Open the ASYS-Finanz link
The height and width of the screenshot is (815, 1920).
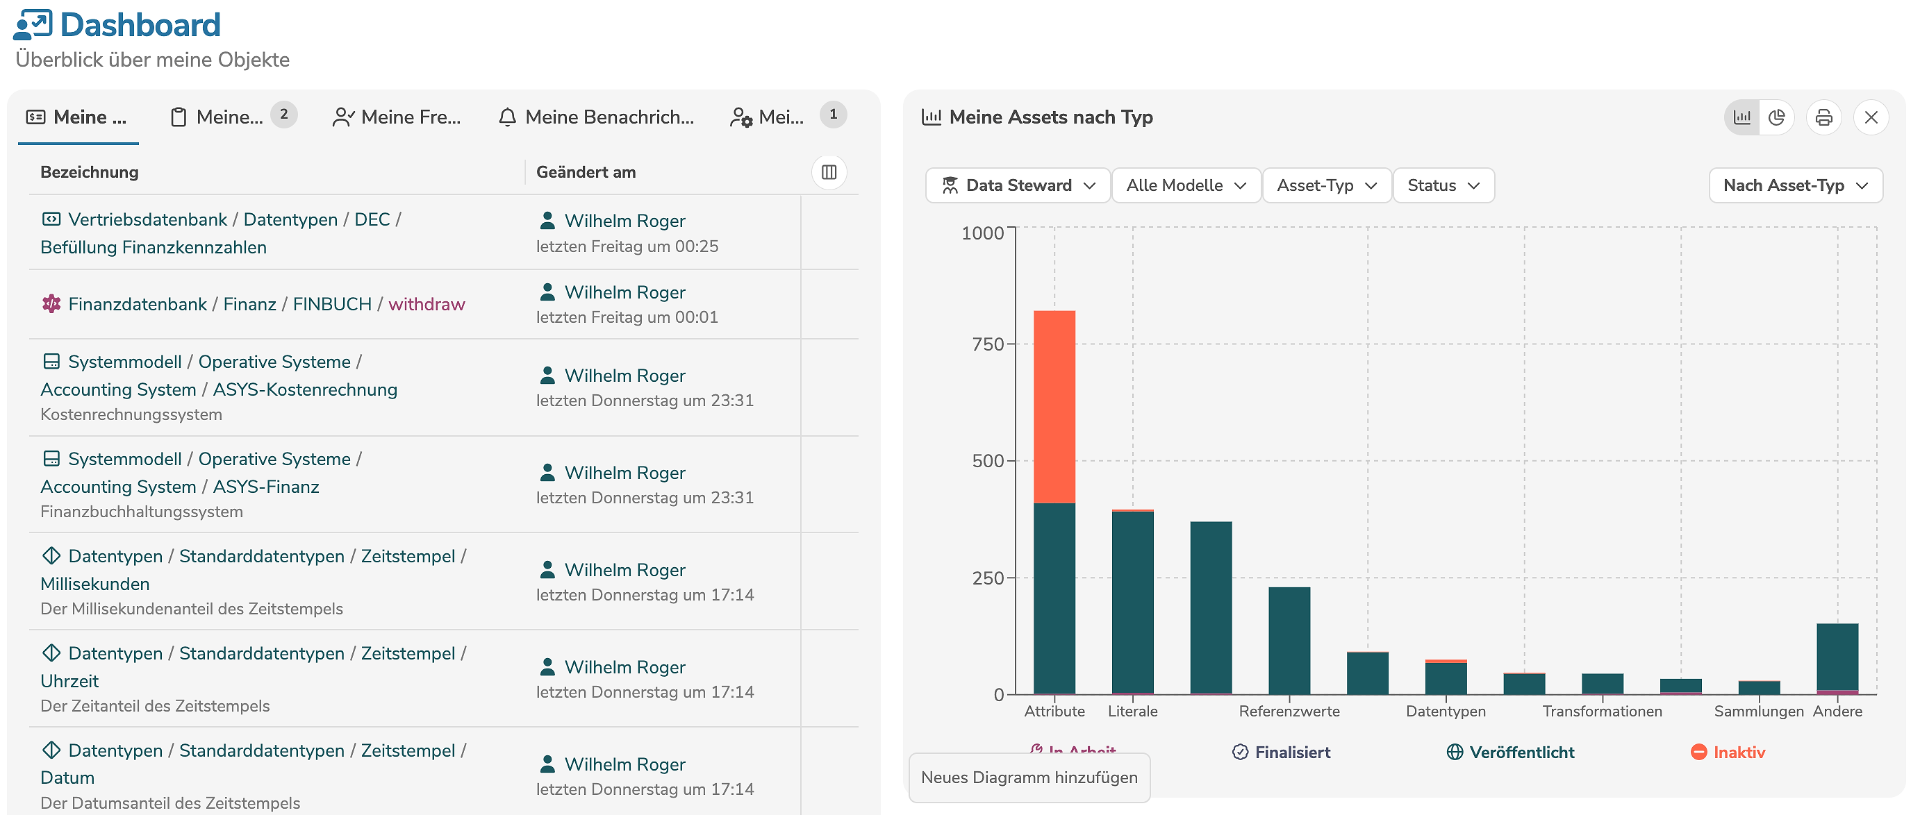265,487
